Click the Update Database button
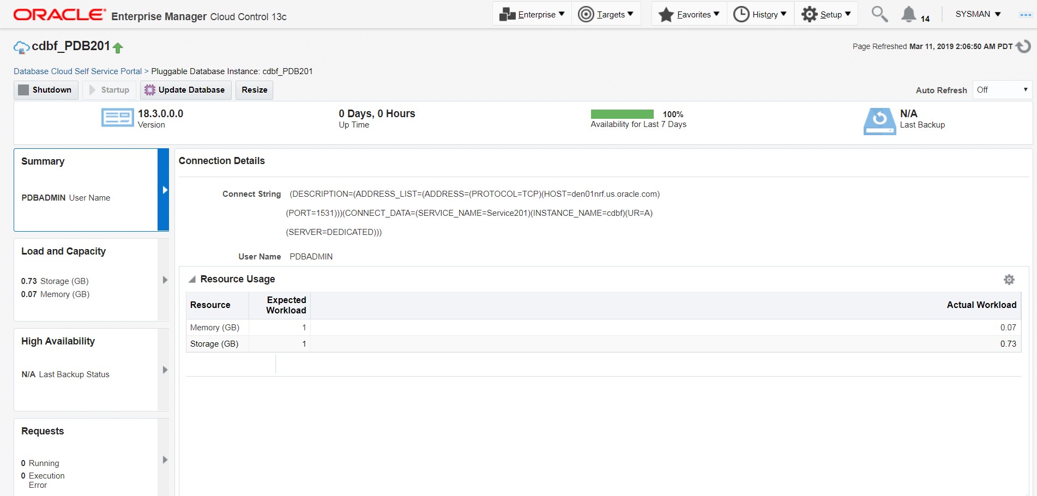Viewport: 1037px width, 496px height. pos(186,90)
